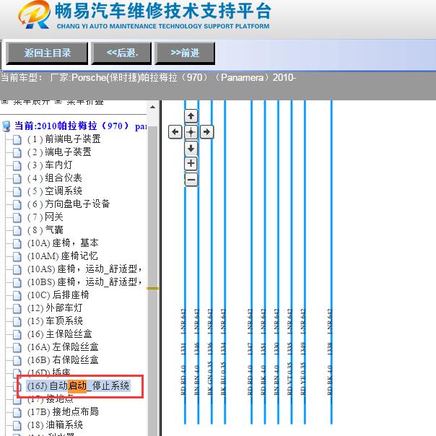Pan the diagram left with the left arrow
The width and height of the screenshot is (436, 436).
(175, 132)
